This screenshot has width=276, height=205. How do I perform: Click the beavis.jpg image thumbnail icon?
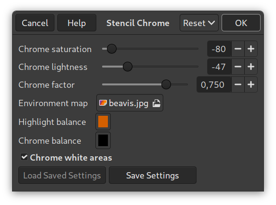(x=103, y=103)
